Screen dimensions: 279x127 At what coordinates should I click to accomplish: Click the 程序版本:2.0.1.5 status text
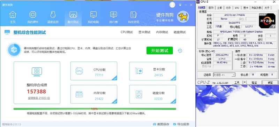pyautogui.click(x=12, y=124)
